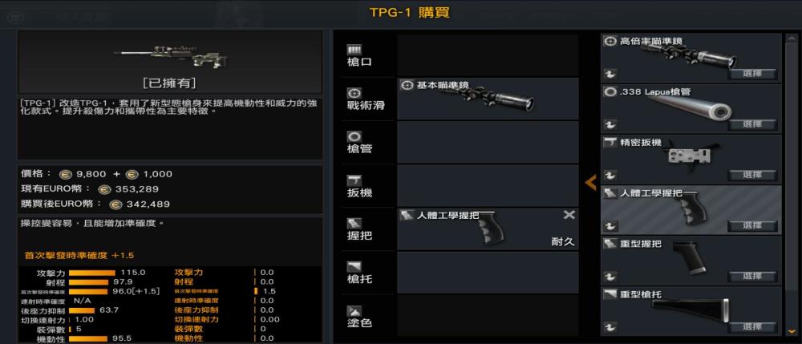802x344 pixels.
Task: Click equipped 基本瞄準鏡 scope slot
Action: (x=488, y=99)
